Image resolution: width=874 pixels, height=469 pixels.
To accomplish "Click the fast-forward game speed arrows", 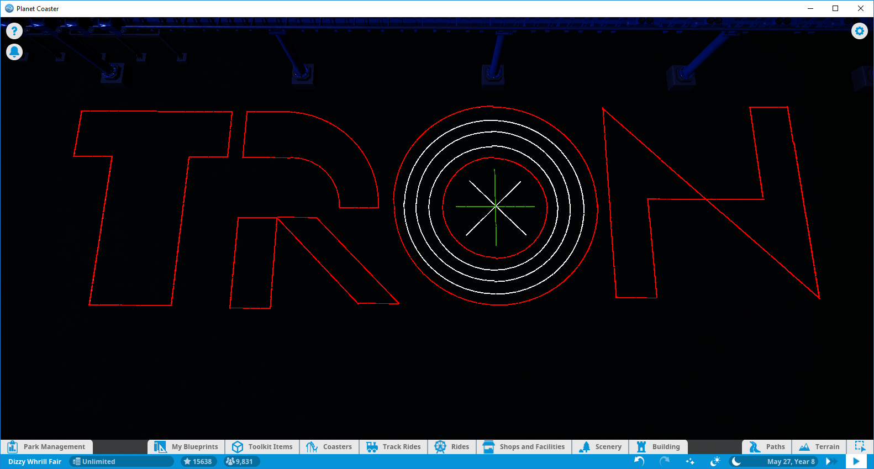I will coord(831,461).
